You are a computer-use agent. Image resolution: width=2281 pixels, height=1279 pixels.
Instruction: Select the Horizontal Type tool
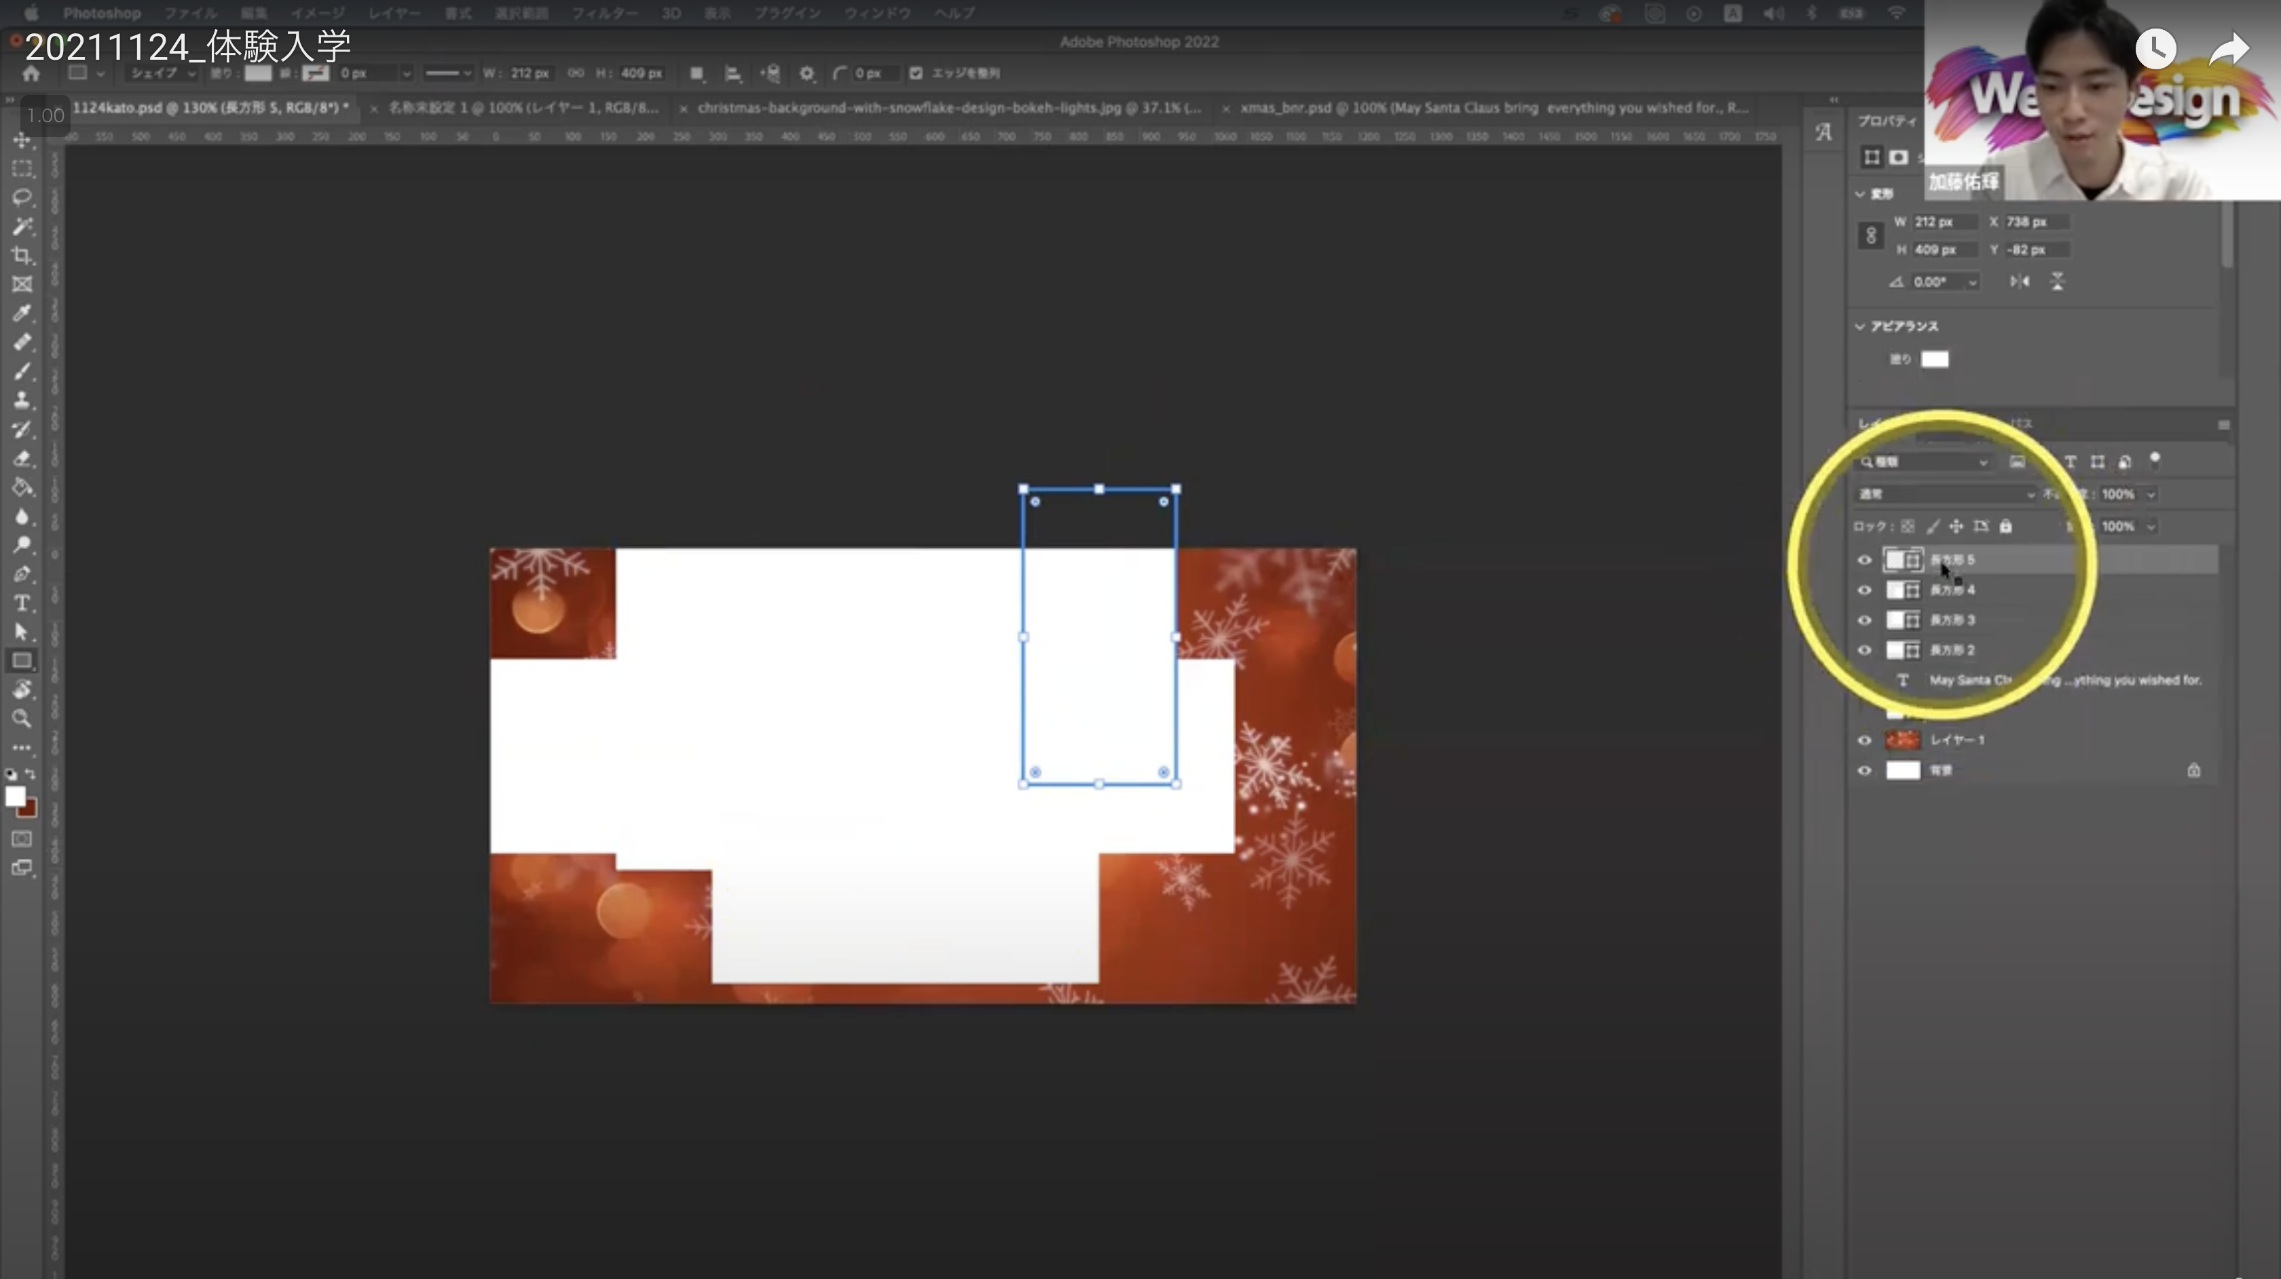point(22,604)
